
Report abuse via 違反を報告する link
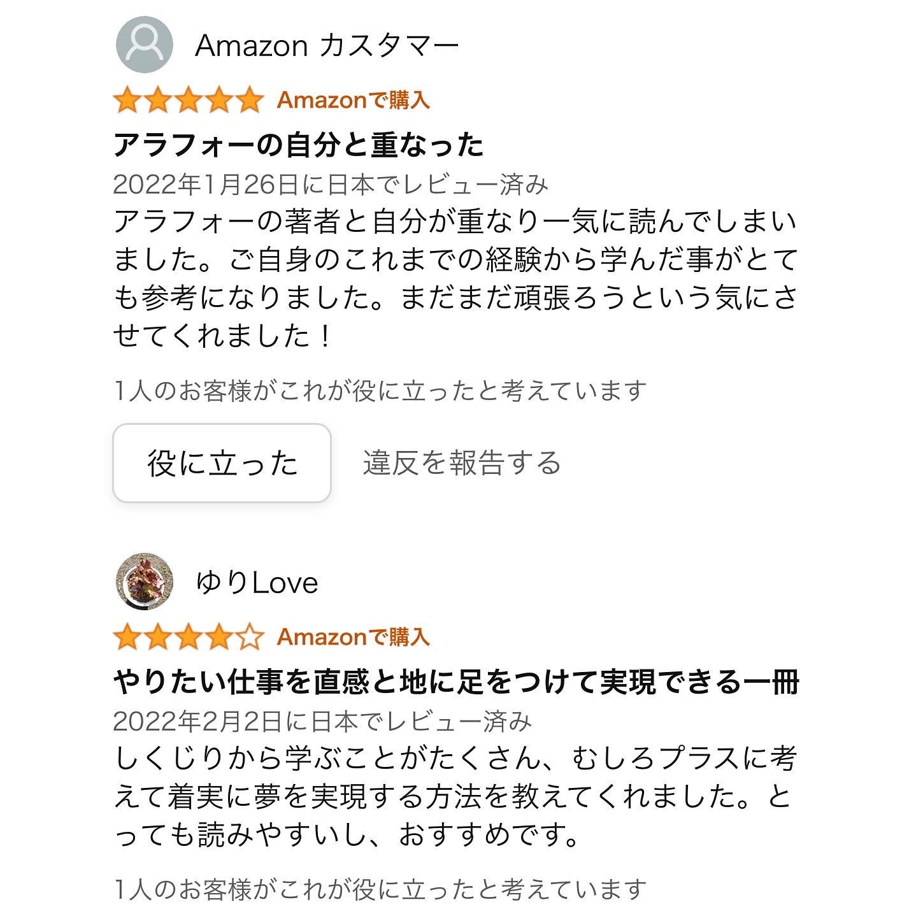[x=462, y=463]
